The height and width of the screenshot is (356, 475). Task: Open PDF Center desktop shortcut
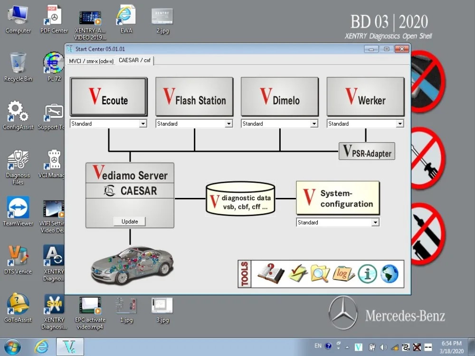(x=54, y=19)
